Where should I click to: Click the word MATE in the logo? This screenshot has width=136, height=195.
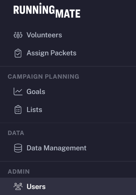pos(68,14)
